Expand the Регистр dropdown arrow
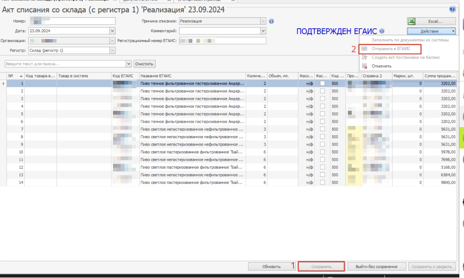The width and height of the screenshot is (464, 278). pyautogui.click(x=112, y=50)
